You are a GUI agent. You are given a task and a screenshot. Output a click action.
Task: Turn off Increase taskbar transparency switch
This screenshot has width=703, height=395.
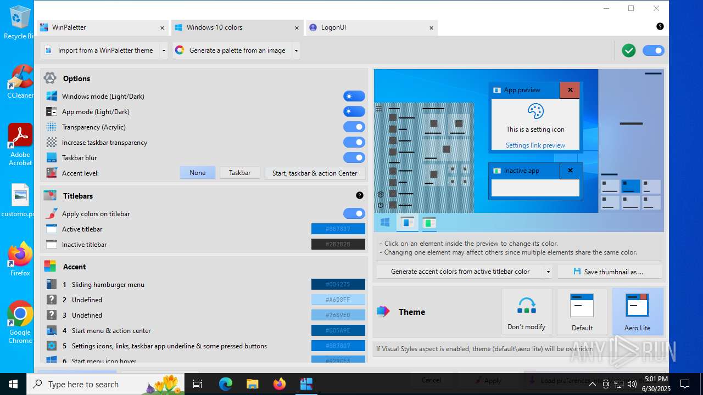tap(354, 142)
